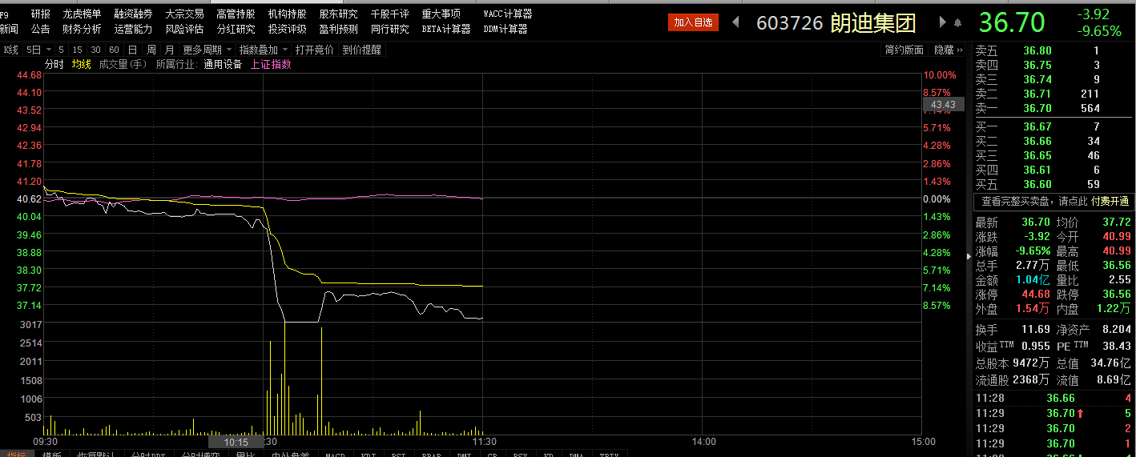Click the 付费开通 paid subscription link
Screen dimensions: 1136x457
[1110, 202]
